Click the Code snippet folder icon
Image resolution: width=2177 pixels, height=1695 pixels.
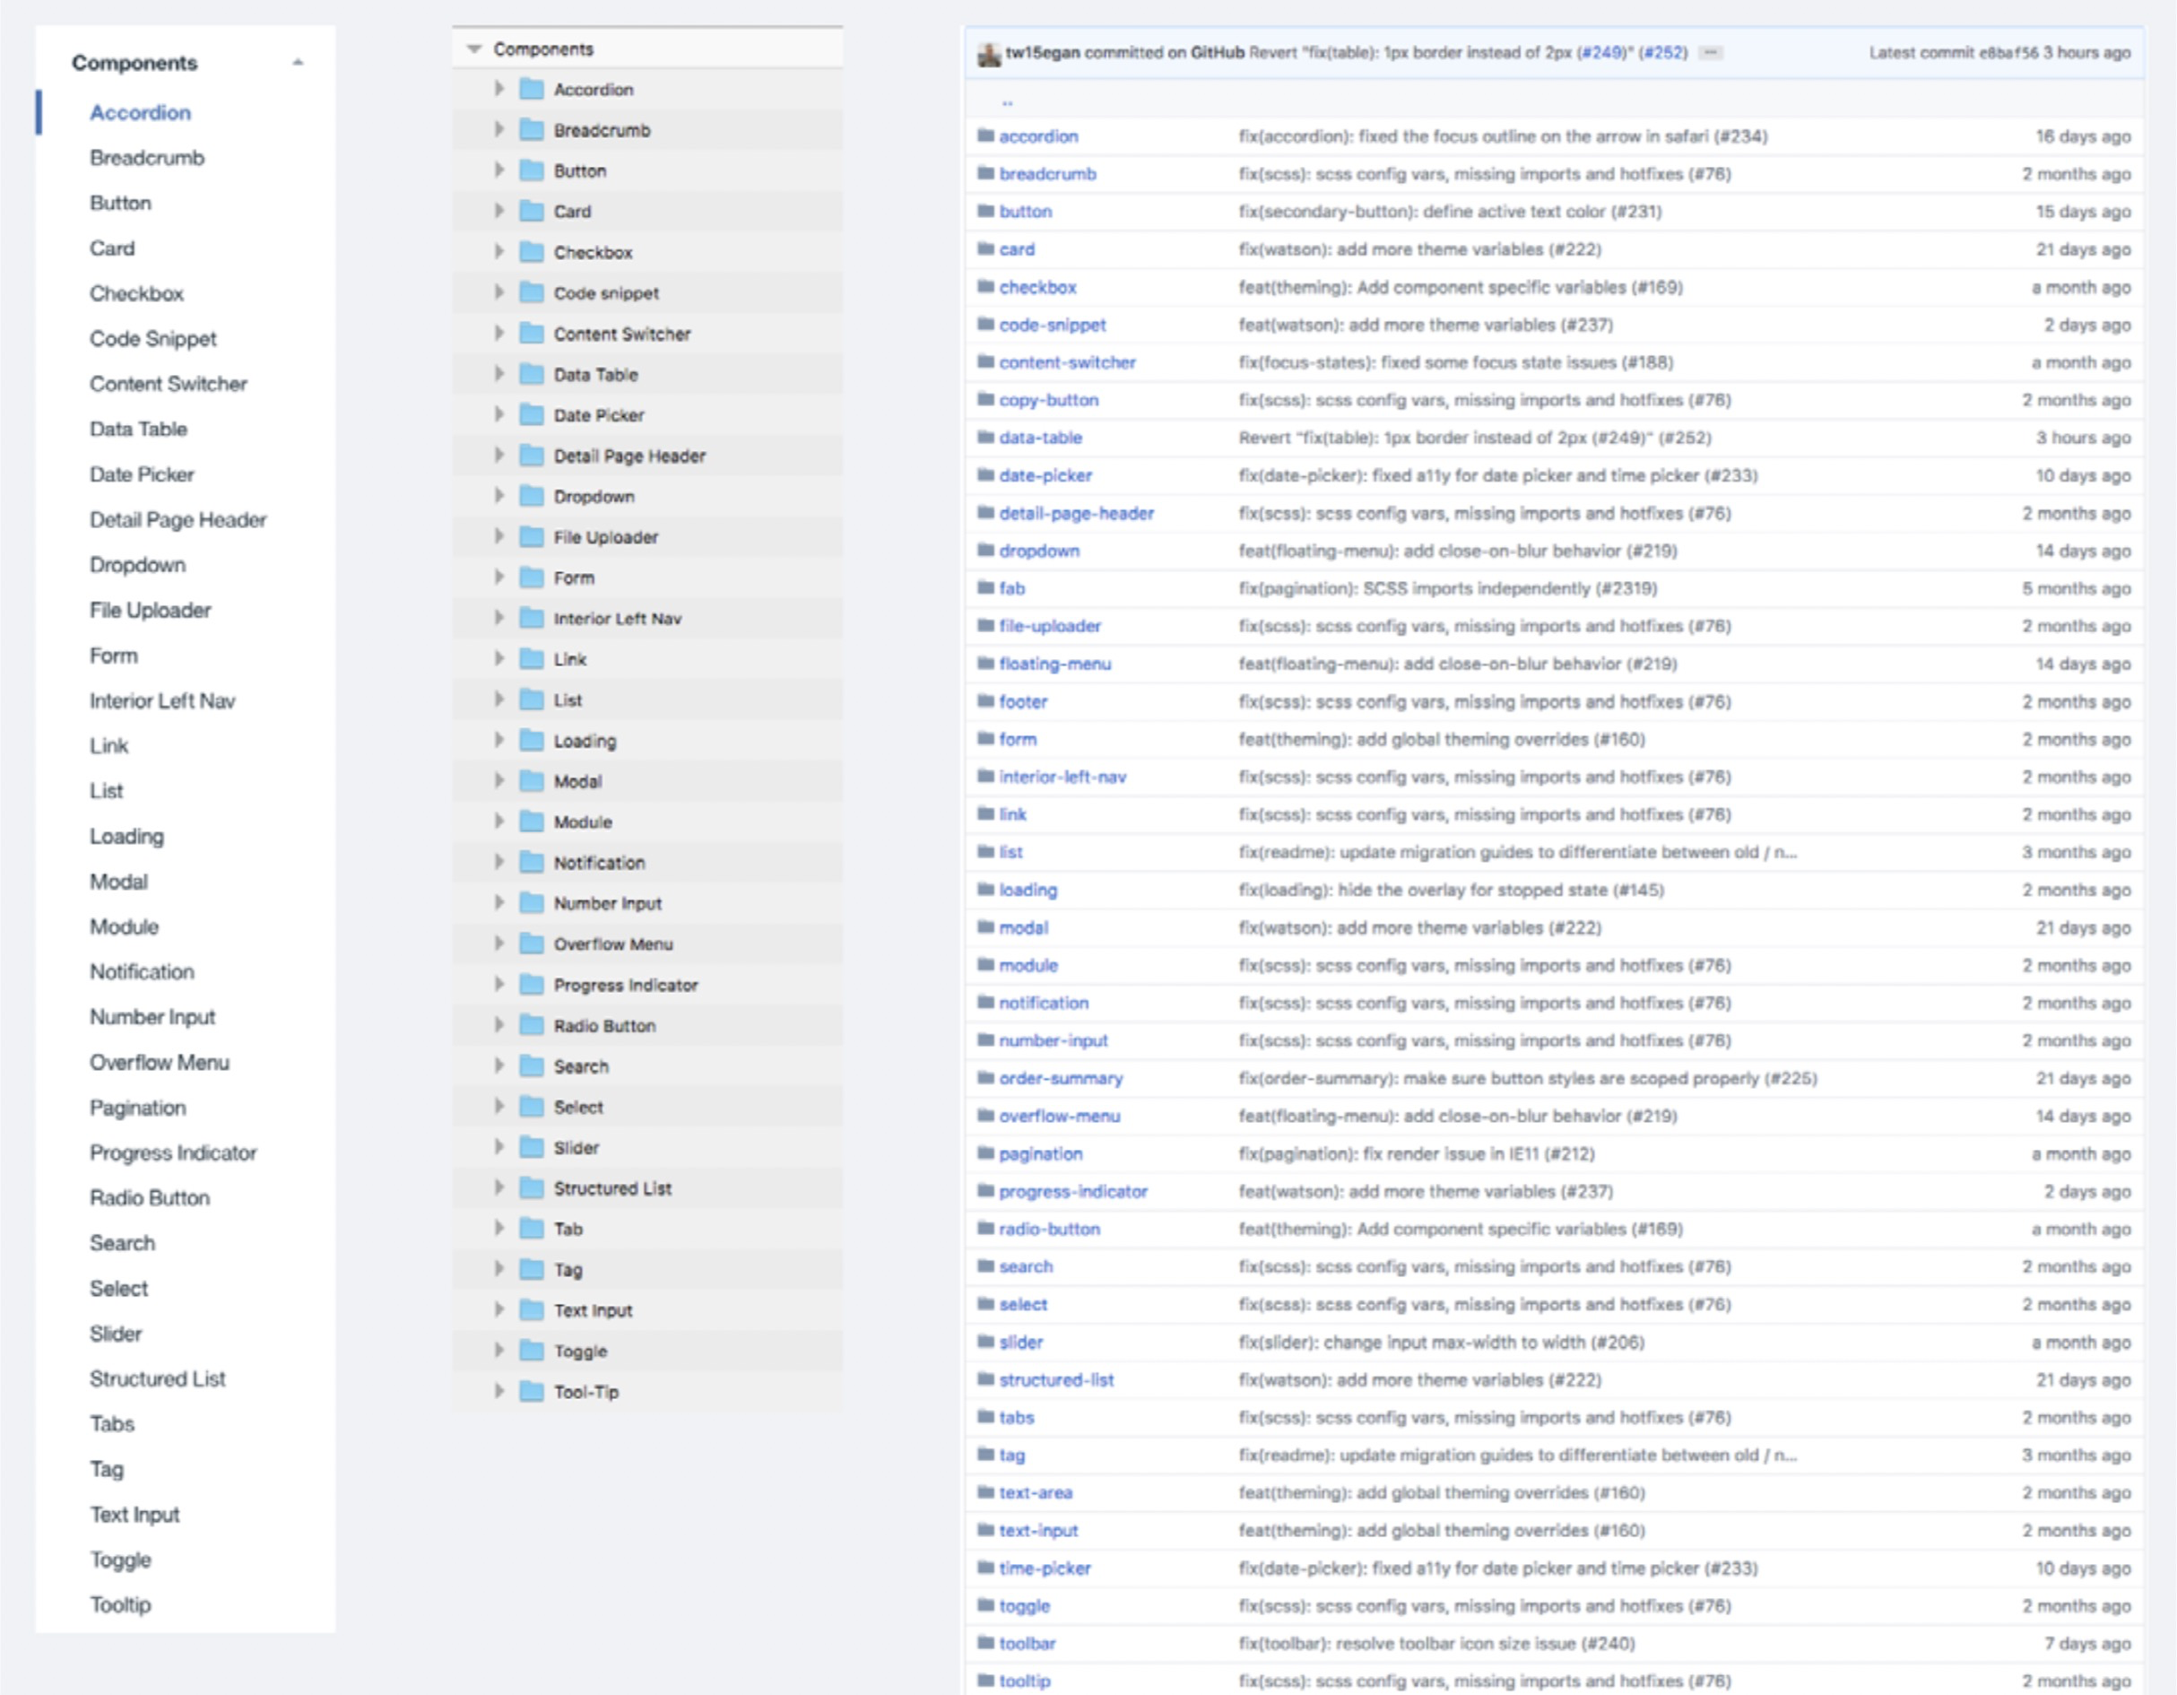(533, 292)
